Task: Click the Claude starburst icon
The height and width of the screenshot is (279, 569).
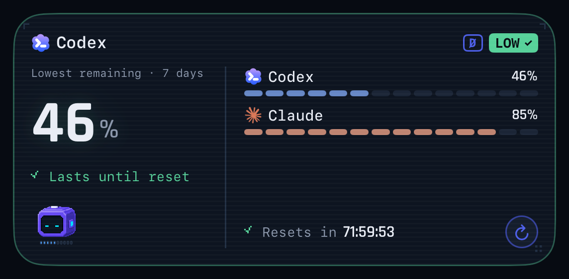Action: point(253,115)
